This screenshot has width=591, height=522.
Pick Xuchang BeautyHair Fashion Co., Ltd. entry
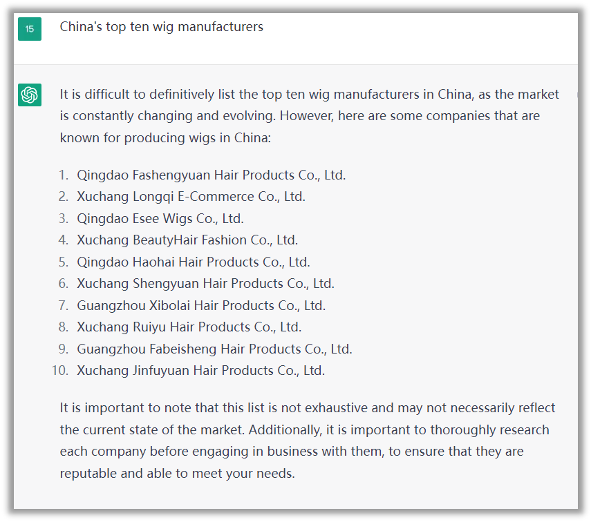point(187,240)
